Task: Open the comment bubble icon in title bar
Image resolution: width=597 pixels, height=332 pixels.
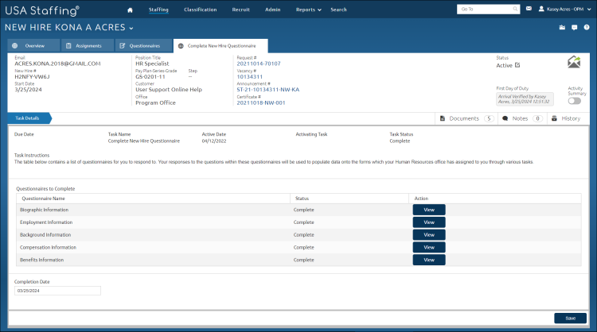Action: (574, 27)
